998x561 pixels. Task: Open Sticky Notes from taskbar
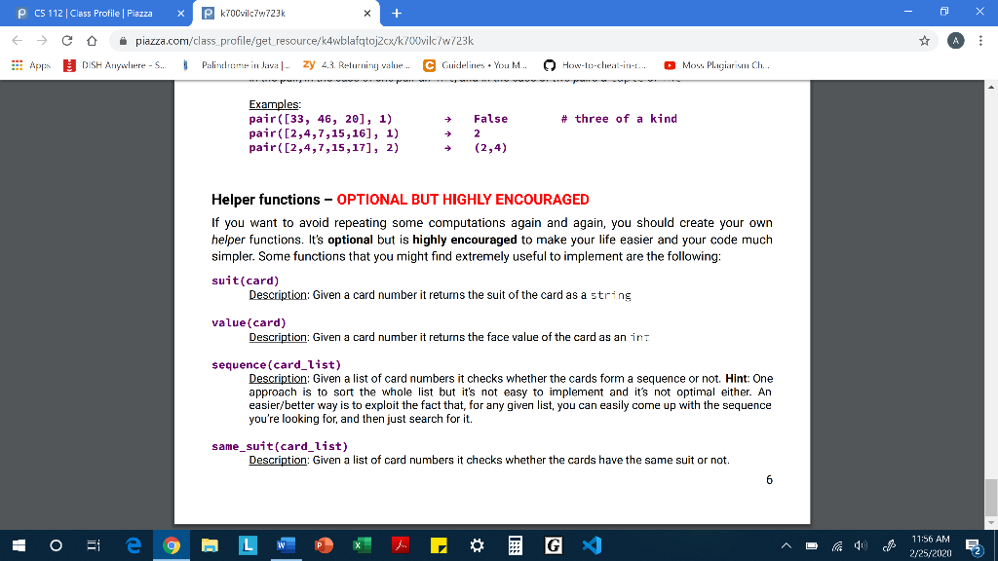(439, 545)
